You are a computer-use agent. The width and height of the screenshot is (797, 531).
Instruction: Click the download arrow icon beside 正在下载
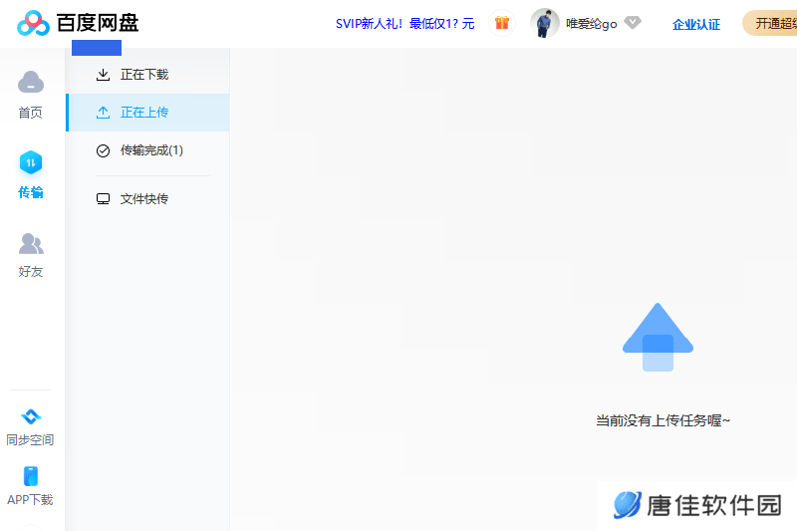coord(104,75)
